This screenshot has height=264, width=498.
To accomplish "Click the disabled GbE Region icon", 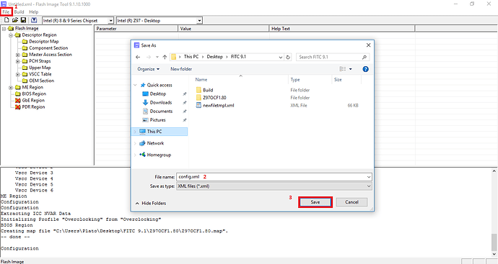I will tap(18, 101).
